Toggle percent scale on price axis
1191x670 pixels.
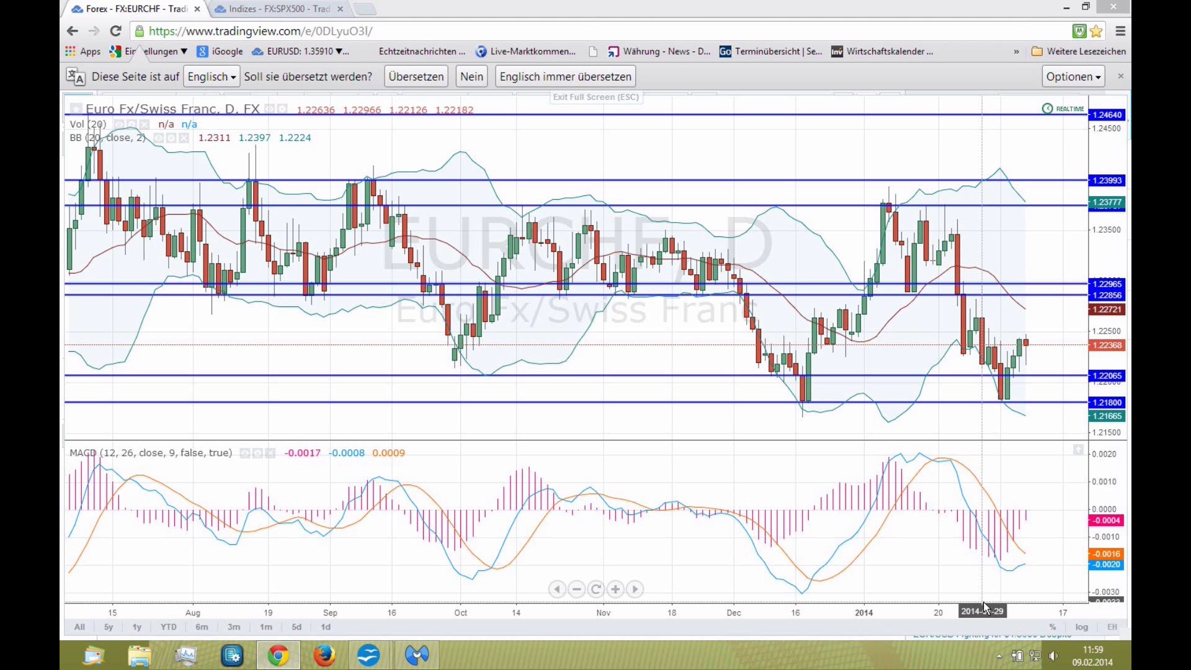[x=1053, y=627]
